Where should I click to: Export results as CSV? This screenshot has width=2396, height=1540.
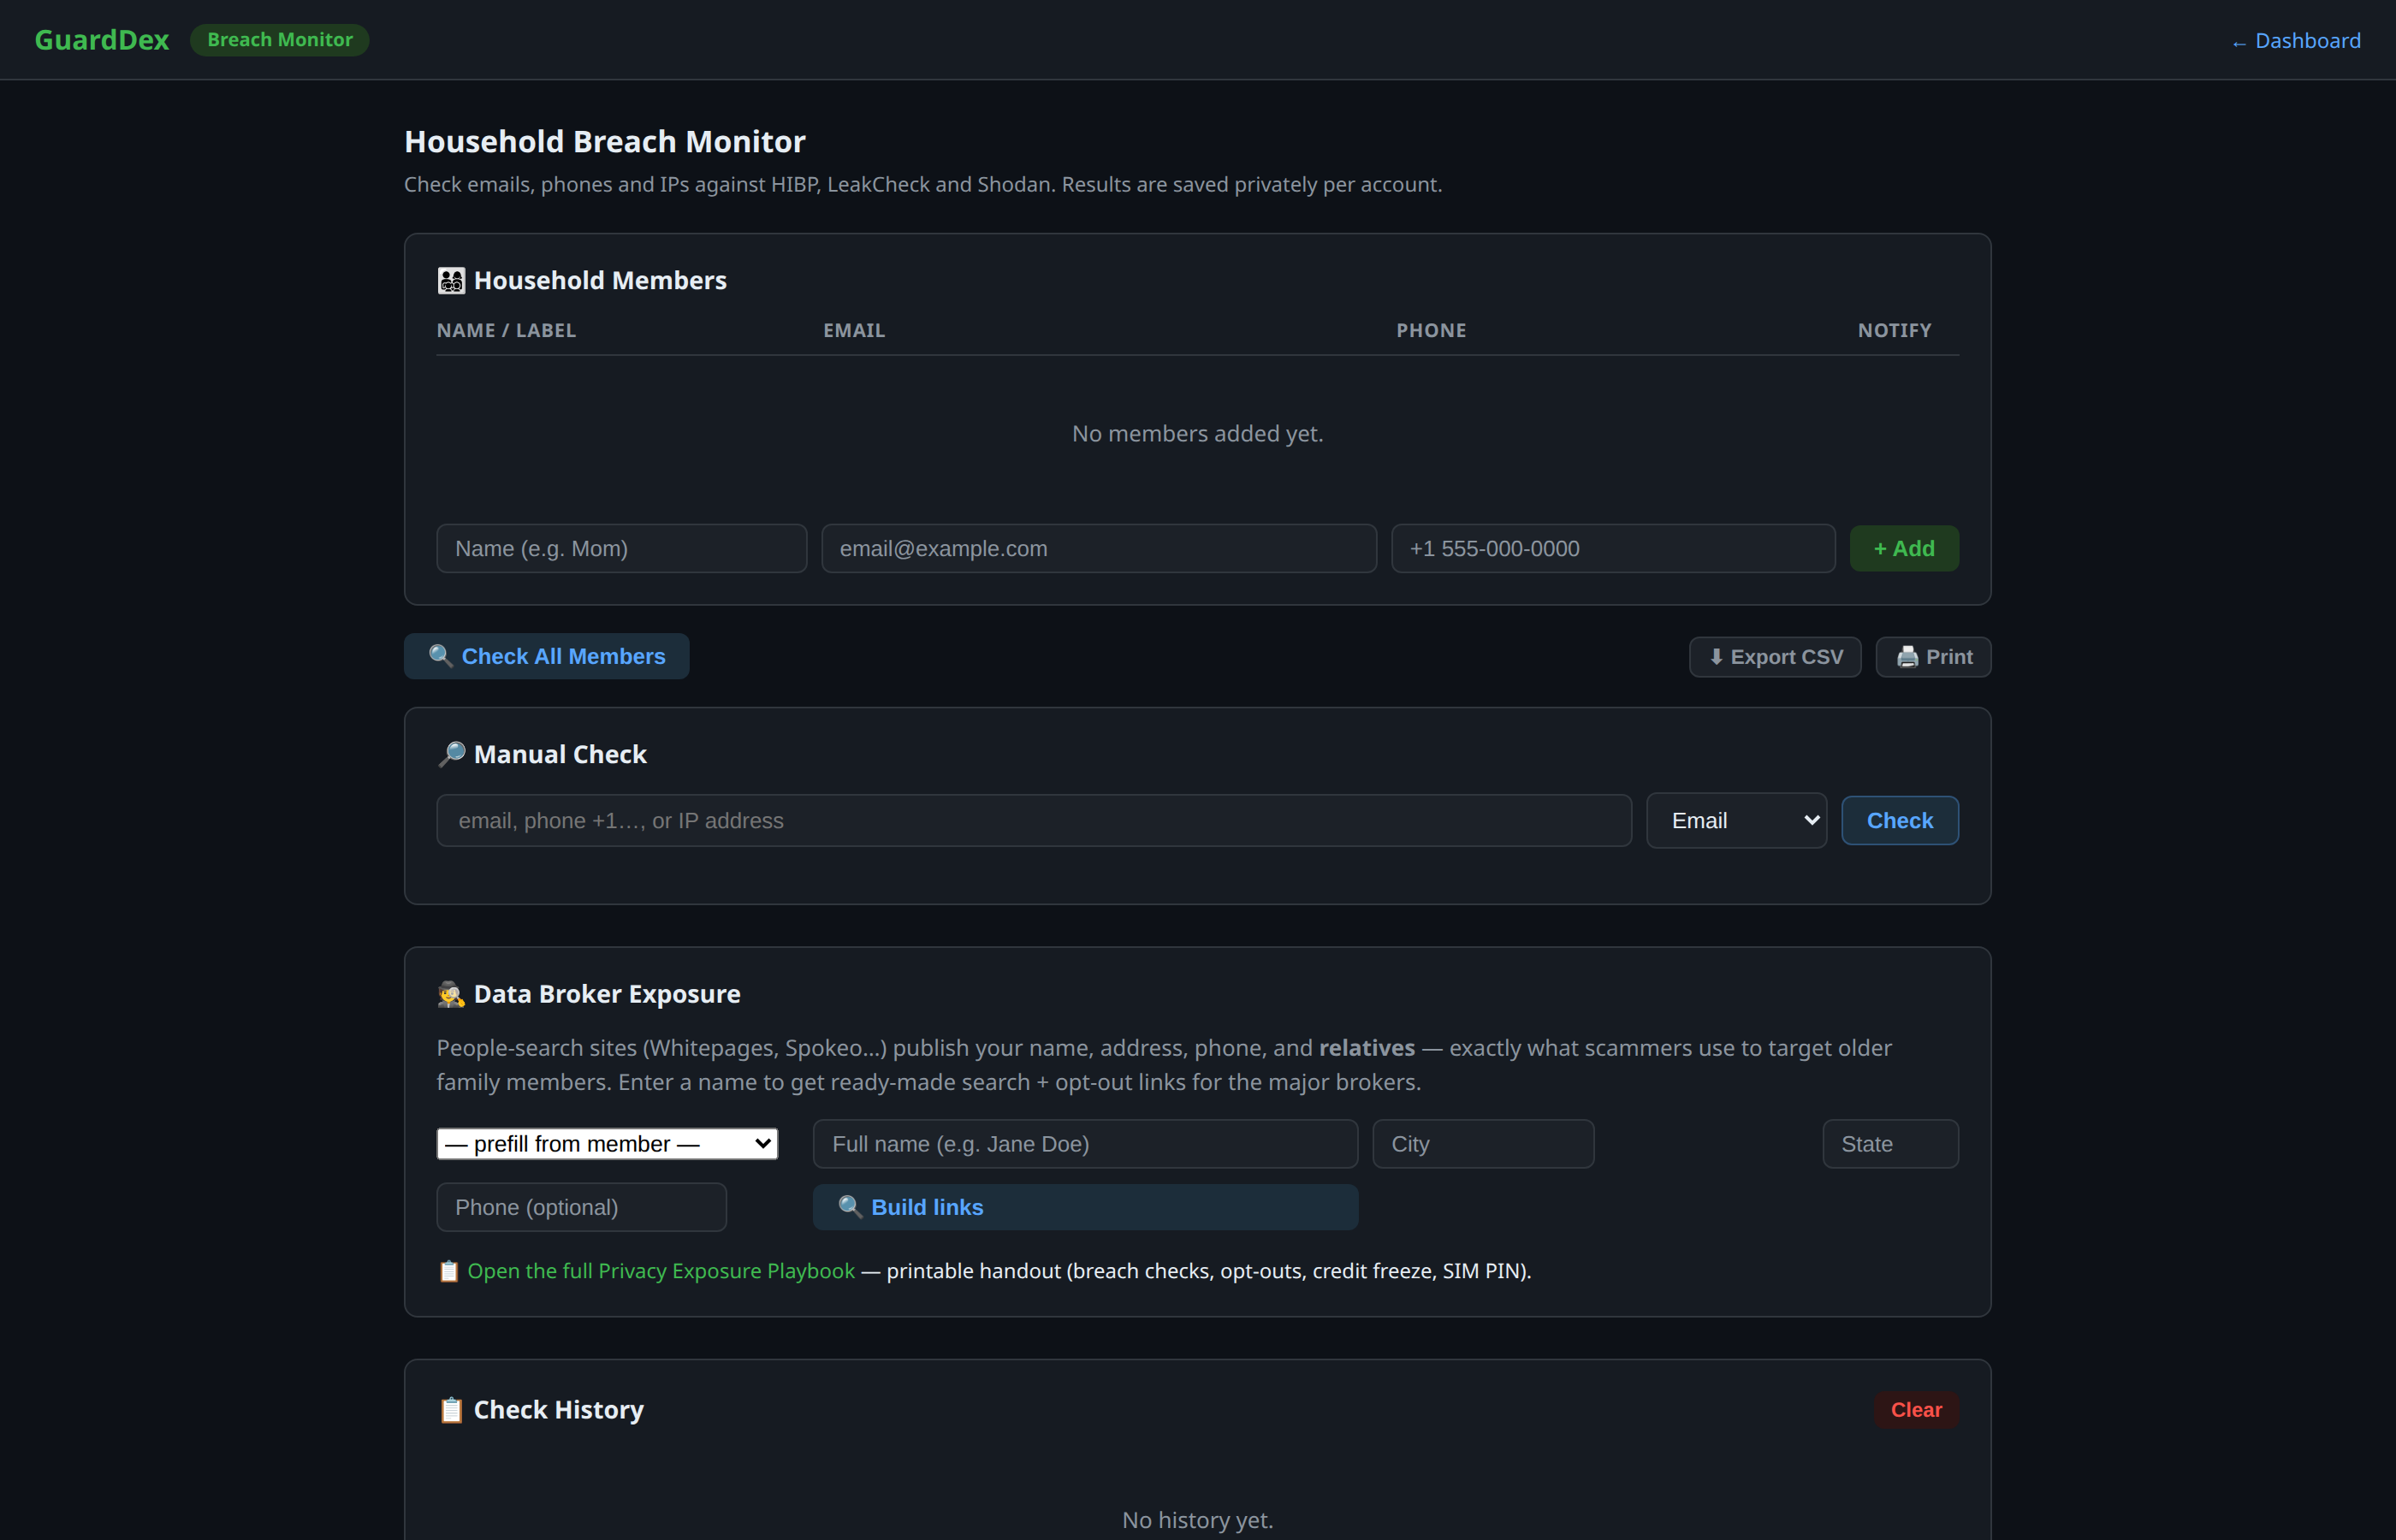coord(1775,657)
